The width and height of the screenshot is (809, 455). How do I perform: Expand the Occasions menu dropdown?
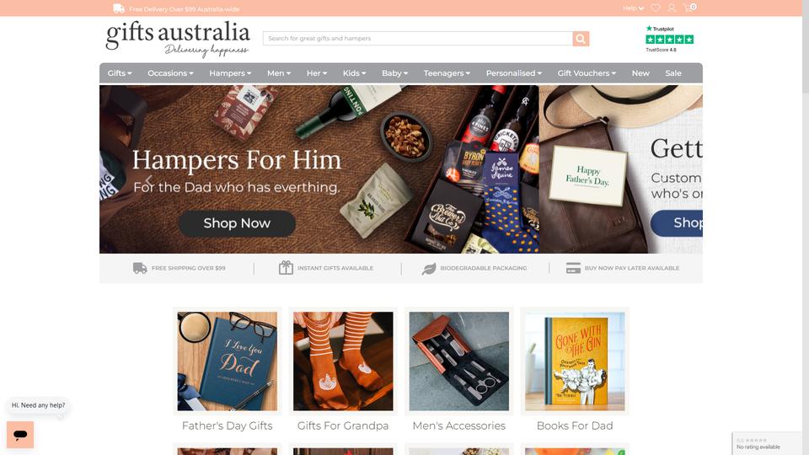tap(170, 73)
